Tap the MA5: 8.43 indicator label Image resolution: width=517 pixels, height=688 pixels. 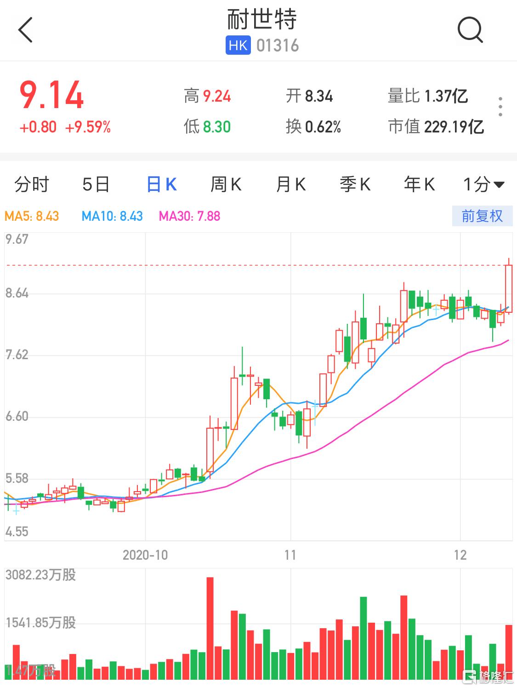(32, 216)
